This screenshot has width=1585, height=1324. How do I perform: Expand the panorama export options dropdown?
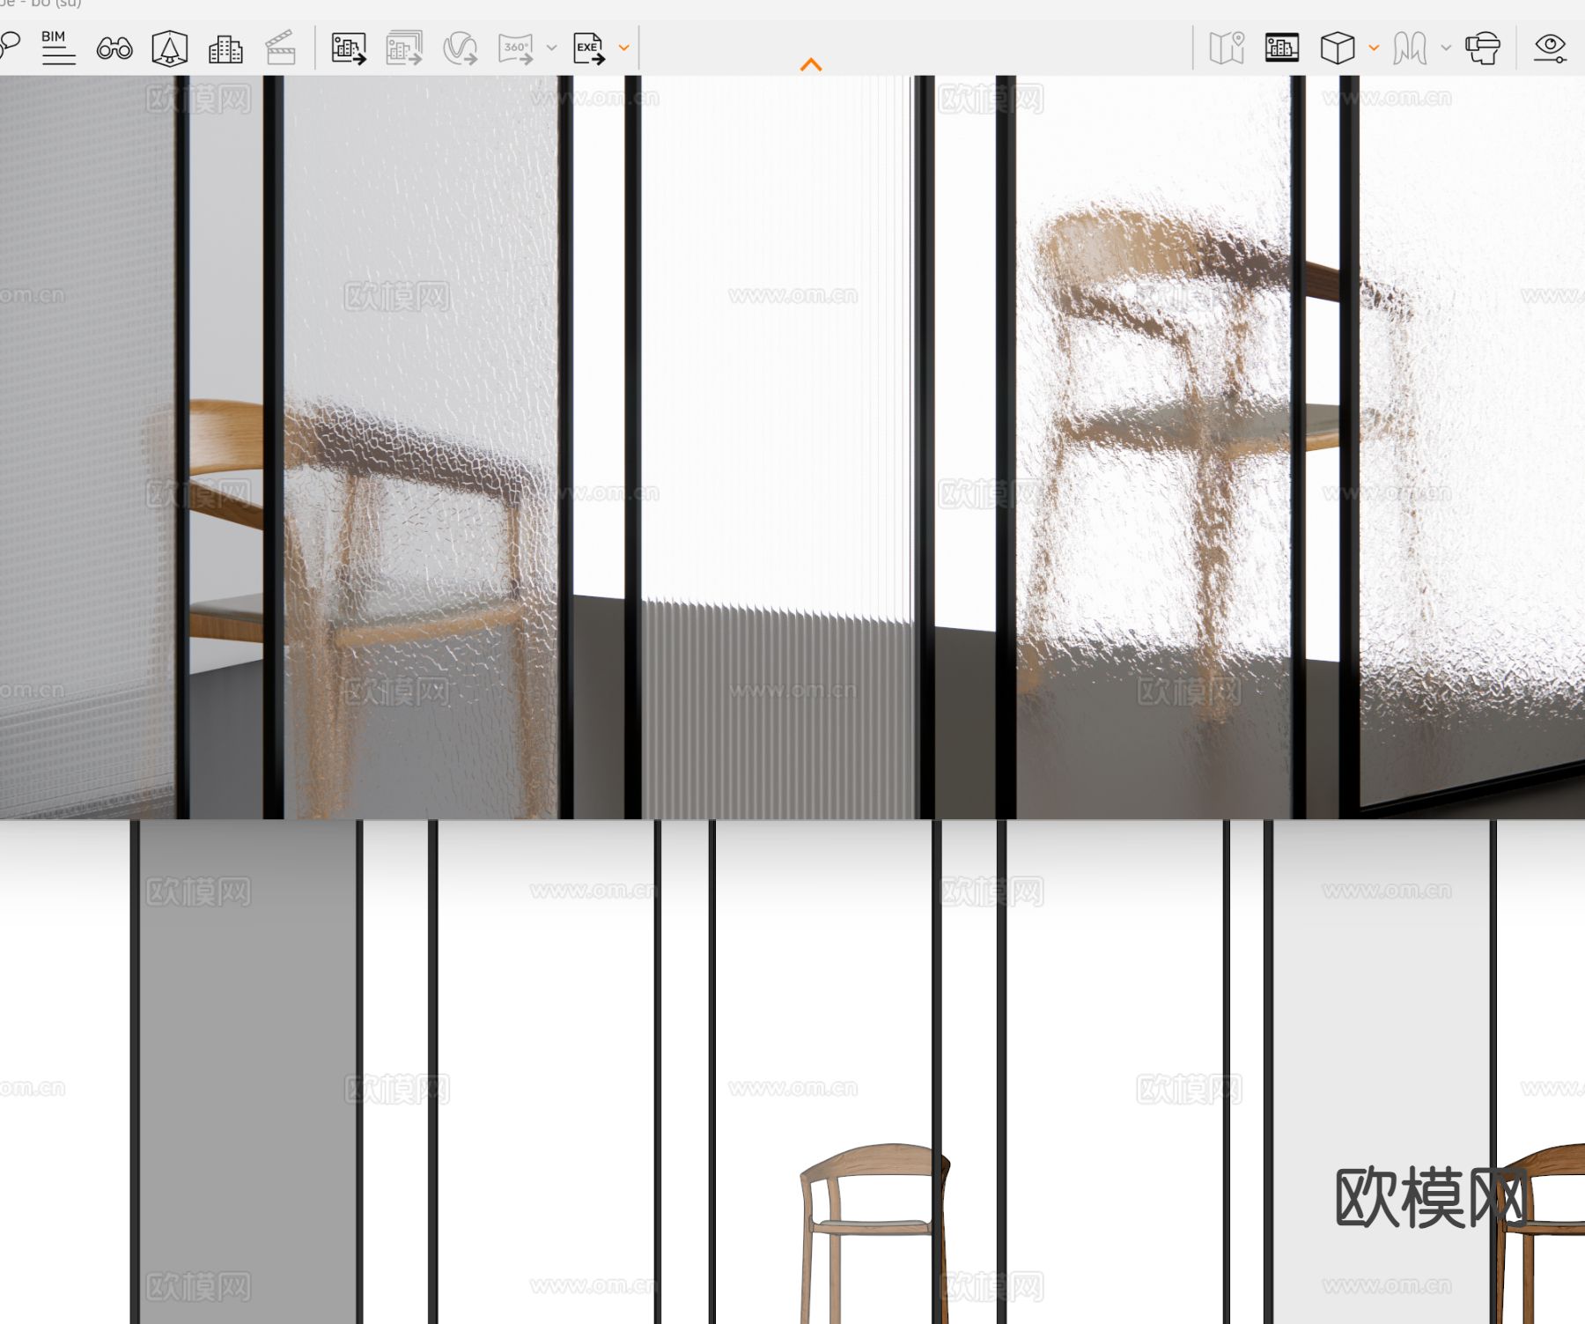pyautogui.click(x=552, y=48)
